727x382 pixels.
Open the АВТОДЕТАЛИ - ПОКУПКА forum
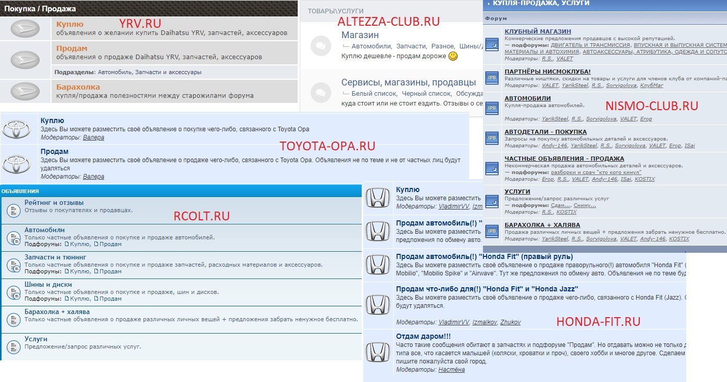point(545,132)
